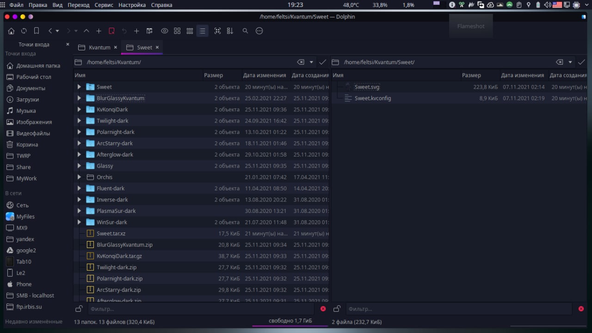Focus the left pane filter field
Image resolution: width=592 pixels, height=333 pixels.
click(x=201, y=309)
